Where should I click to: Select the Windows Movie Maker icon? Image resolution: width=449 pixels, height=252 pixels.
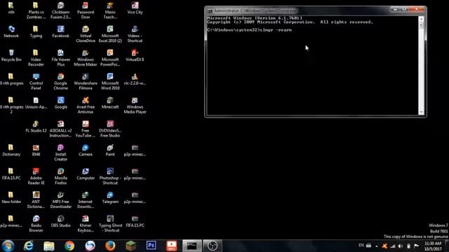pos(86,57)
